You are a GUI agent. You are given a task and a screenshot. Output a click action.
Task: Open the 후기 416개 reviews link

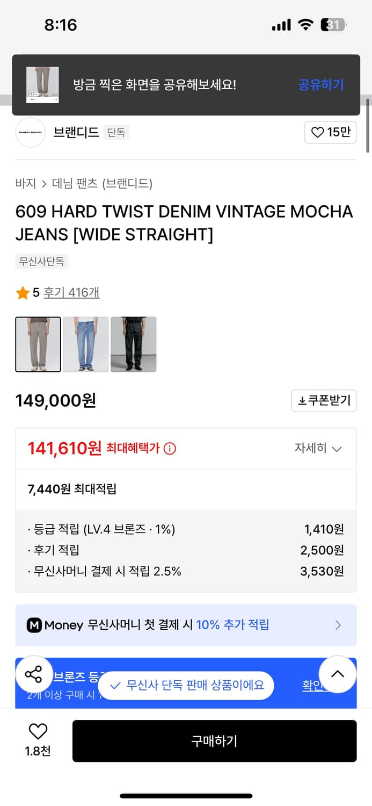tap(71, 293)
